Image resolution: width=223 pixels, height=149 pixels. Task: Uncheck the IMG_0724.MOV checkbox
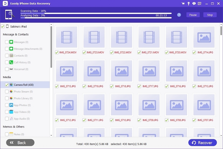(57, 52)
